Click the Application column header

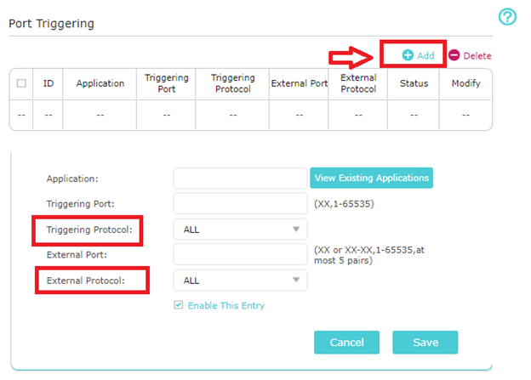[x=100, y=83]
